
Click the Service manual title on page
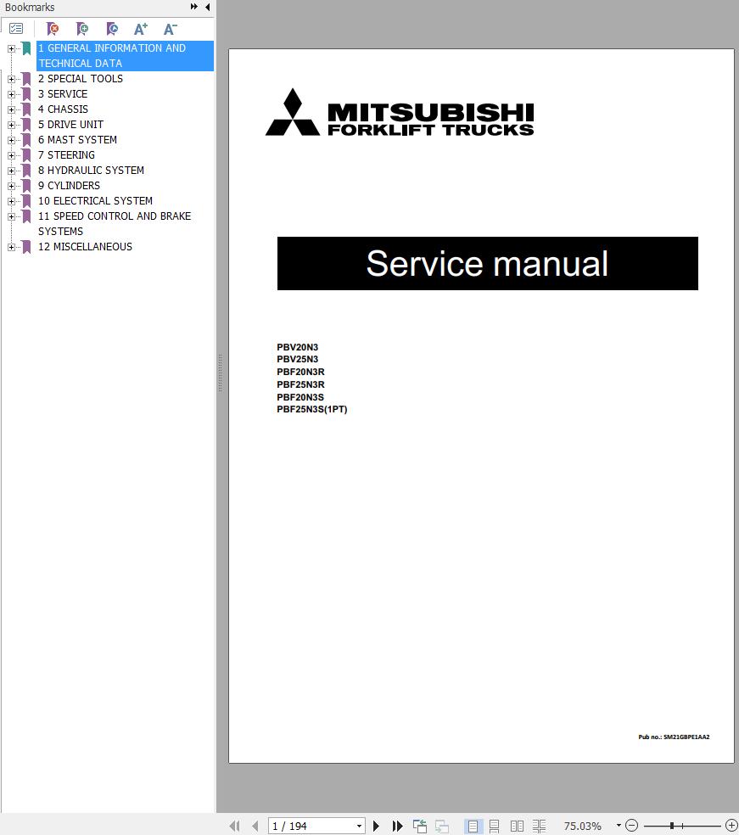coord(487,264)
